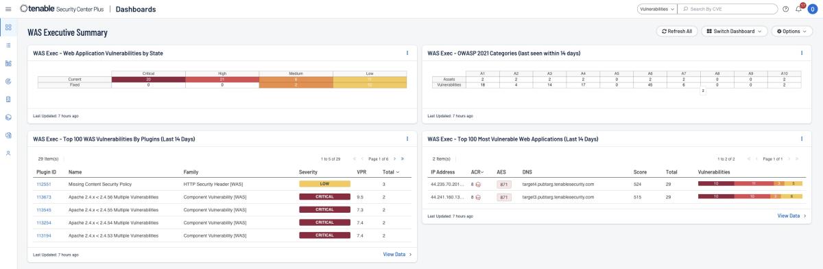
Task: Go to next page in Plugins table
Action: pos(394,159)
